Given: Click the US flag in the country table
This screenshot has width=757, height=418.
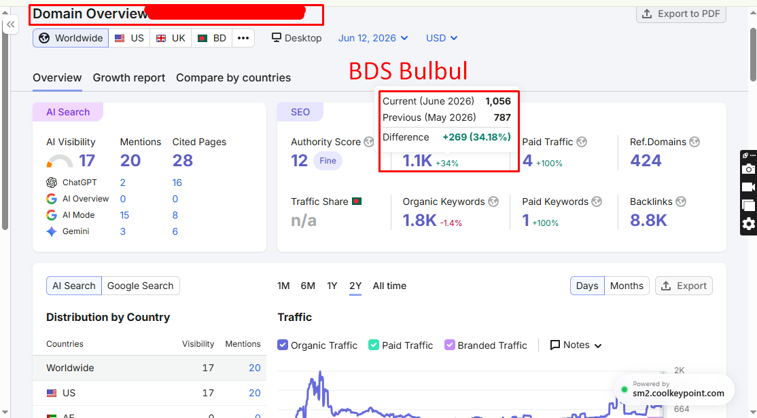Looking at the screenshot, I should 52,393.
